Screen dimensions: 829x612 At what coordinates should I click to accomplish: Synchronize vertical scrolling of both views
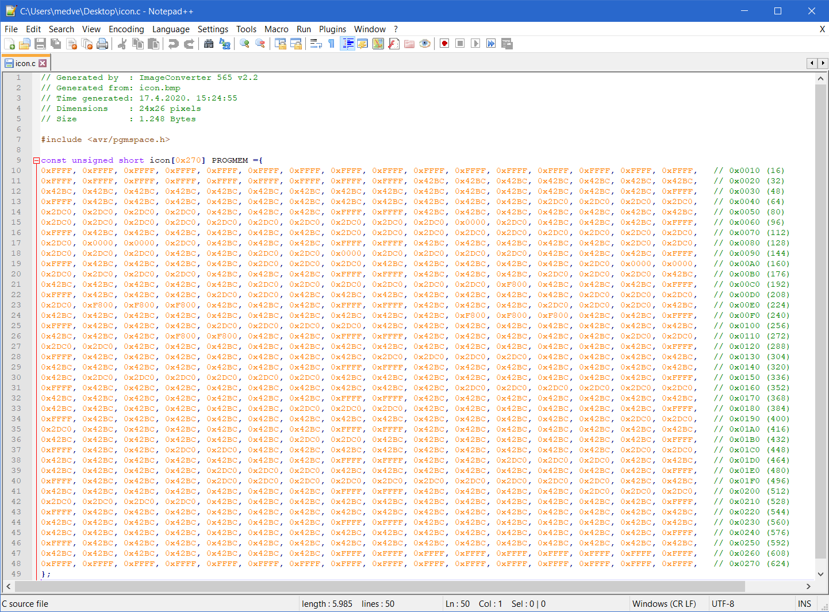[281, 43]
